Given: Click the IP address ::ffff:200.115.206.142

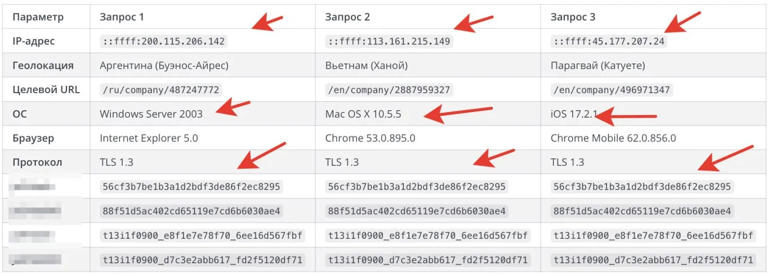Looking at the screenshot, I should 163,41.
